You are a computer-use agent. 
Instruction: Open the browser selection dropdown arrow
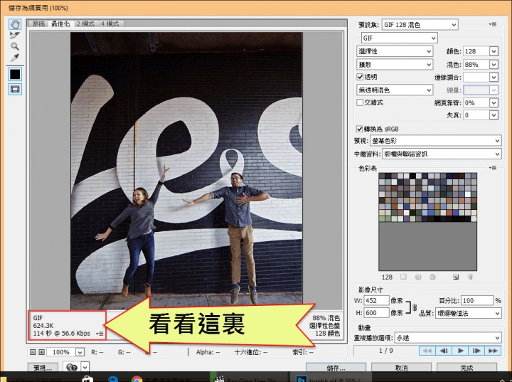tap(85, 367)
